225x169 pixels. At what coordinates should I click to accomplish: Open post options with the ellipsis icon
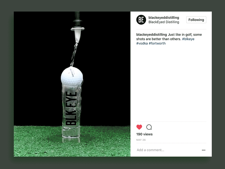pyautogui.click(x=203, y=150)
